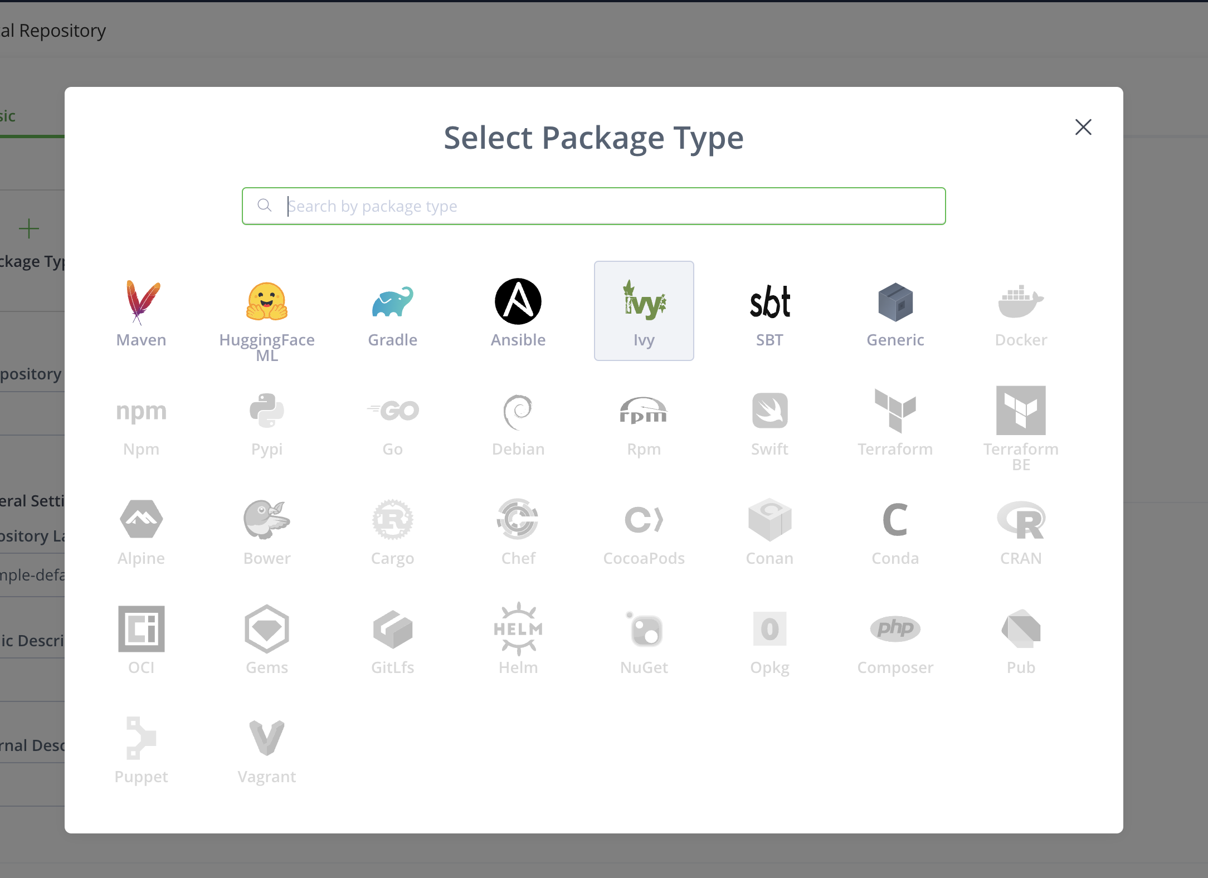This screenshot has width=1208, height=878.
Task: Focus the Search by package type field
Action: point(594,206)
